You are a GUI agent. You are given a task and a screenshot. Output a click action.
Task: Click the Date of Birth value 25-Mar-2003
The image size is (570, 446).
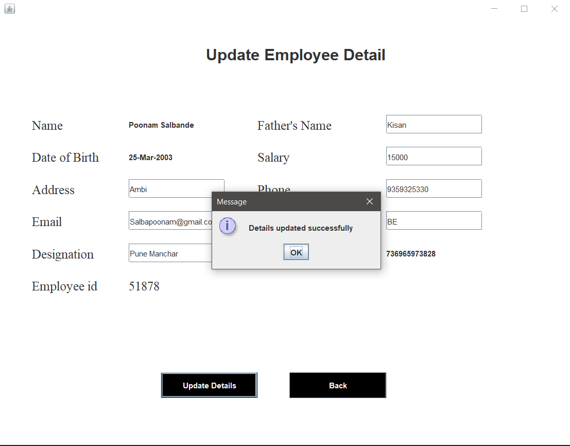click(x=150, y=158)
